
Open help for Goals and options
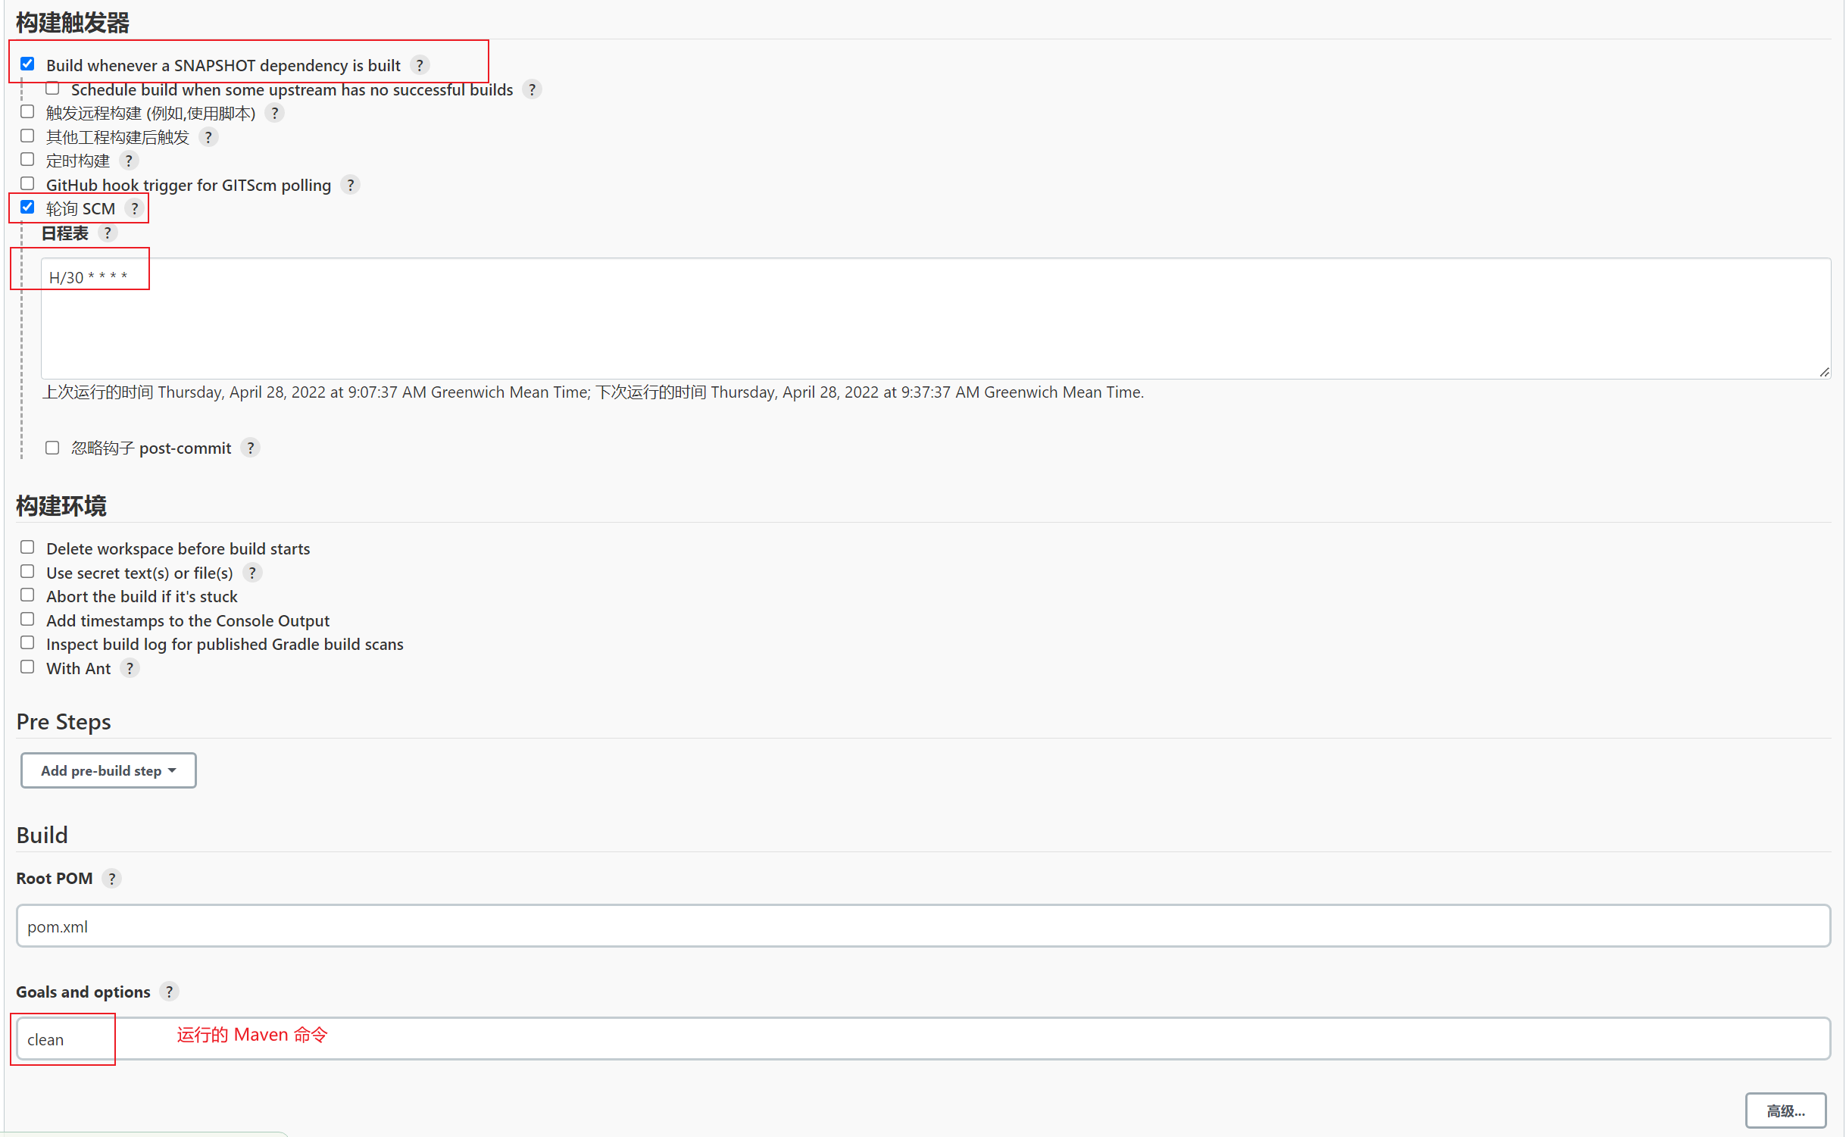tap(169, 992)
